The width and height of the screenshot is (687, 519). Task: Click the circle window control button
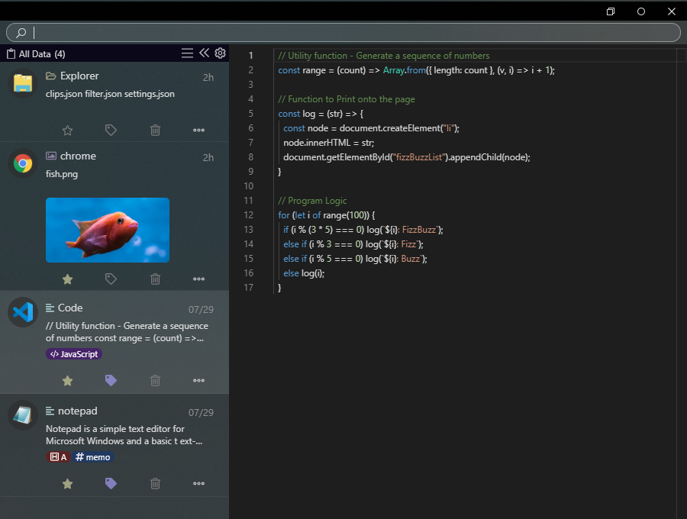641,11
